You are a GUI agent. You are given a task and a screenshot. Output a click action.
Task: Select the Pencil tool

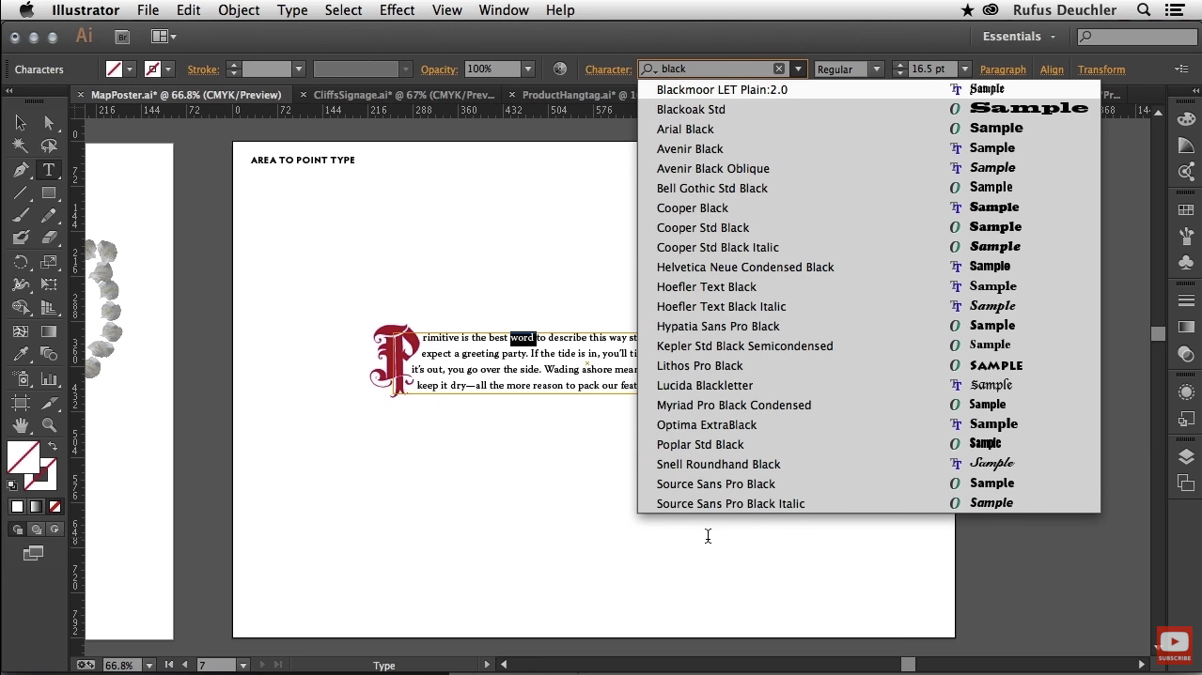[49, 216]
